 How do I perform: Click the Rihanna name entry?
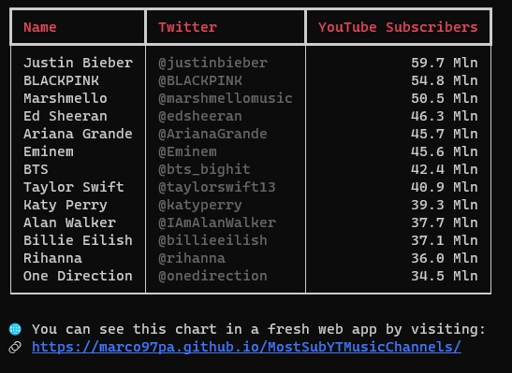(52, 258)
